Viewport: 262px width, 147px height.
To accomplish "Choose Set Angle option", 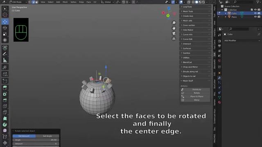I will click(x=47, y=136).
